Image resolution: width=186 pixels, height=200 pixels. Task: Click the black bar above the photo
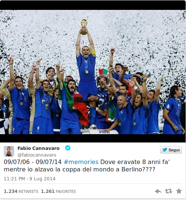(x=93, y=5)
